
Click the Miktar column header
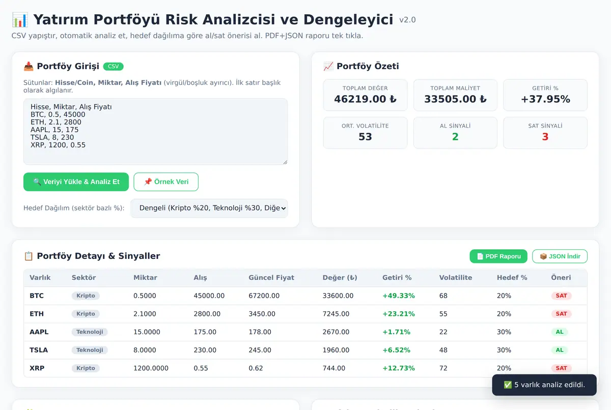[145, 278]
